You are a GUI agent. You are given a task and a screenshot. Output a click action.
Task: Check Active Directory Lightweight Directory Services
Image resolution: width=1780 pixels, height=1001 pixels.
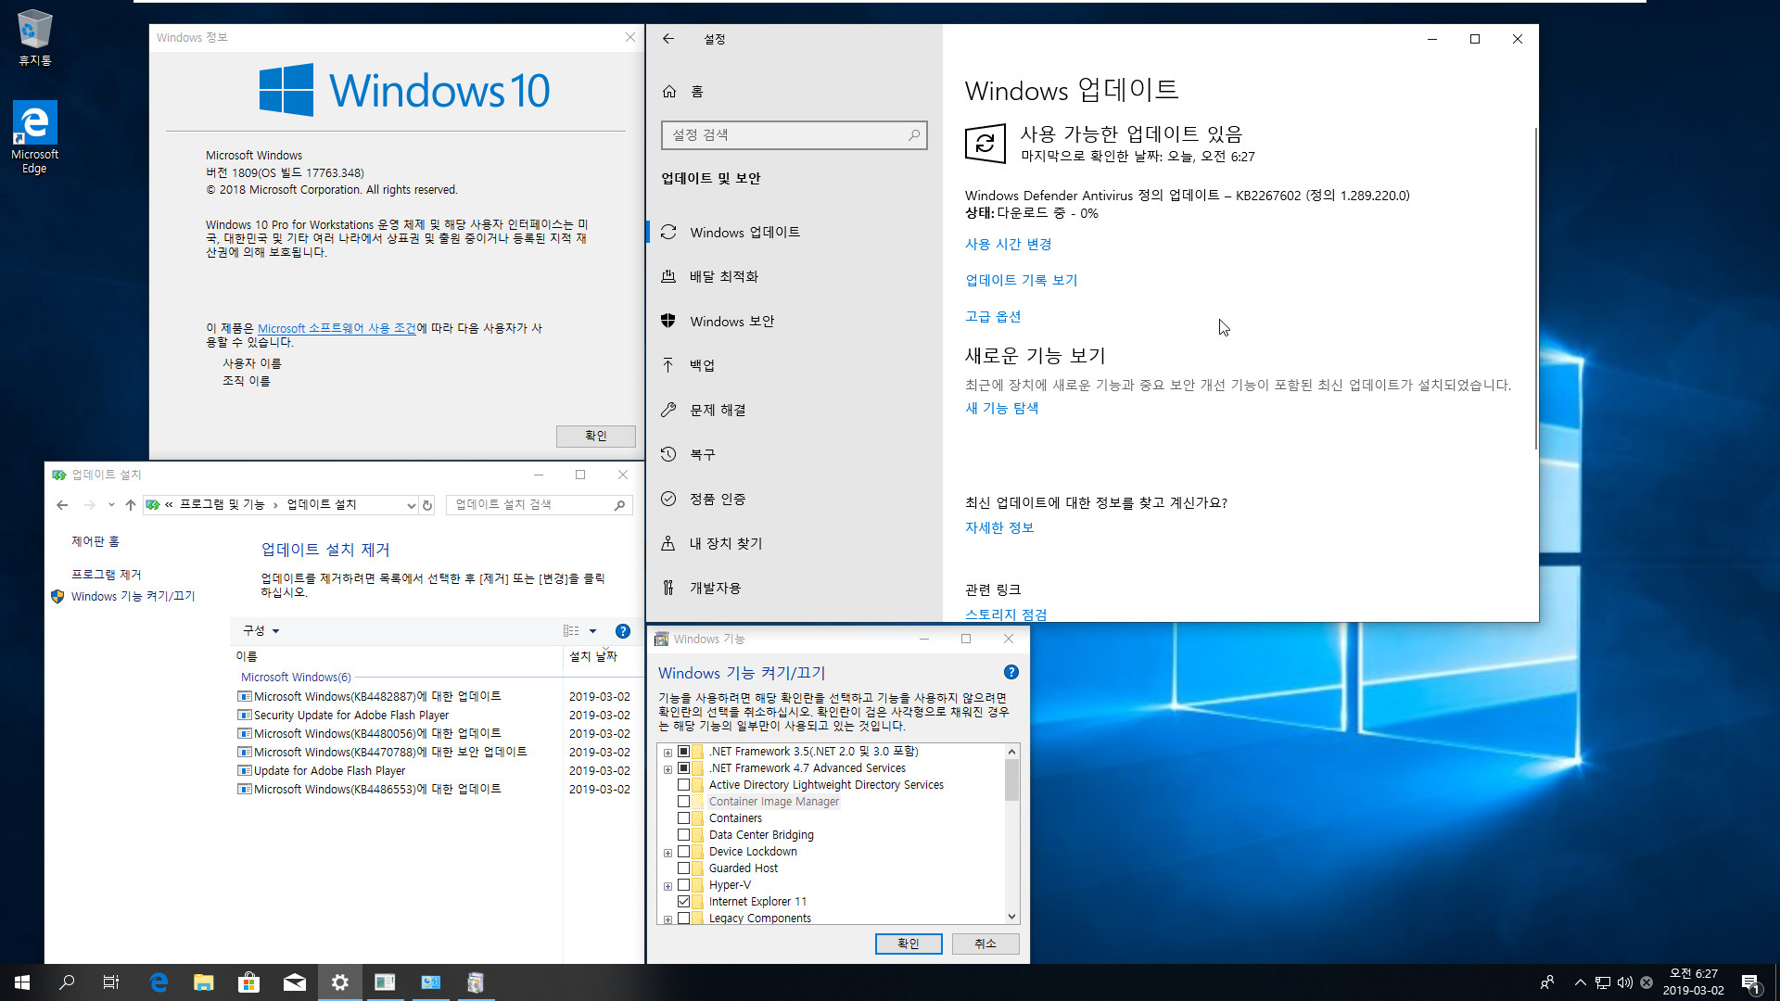click(x=683, y=785)
